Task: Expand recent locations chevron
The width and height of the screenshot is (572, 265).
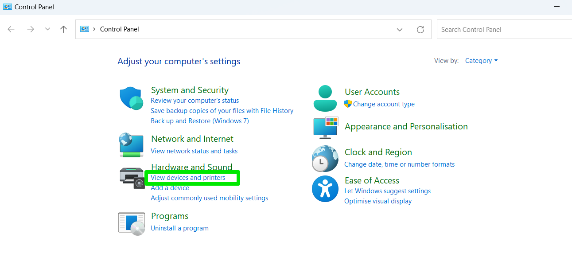Action: (x=47, y=29)
